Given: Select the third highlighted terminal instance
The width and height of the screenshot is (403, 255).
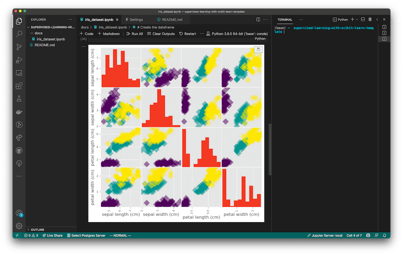Looking at the screenshot, I should [384, 39].
